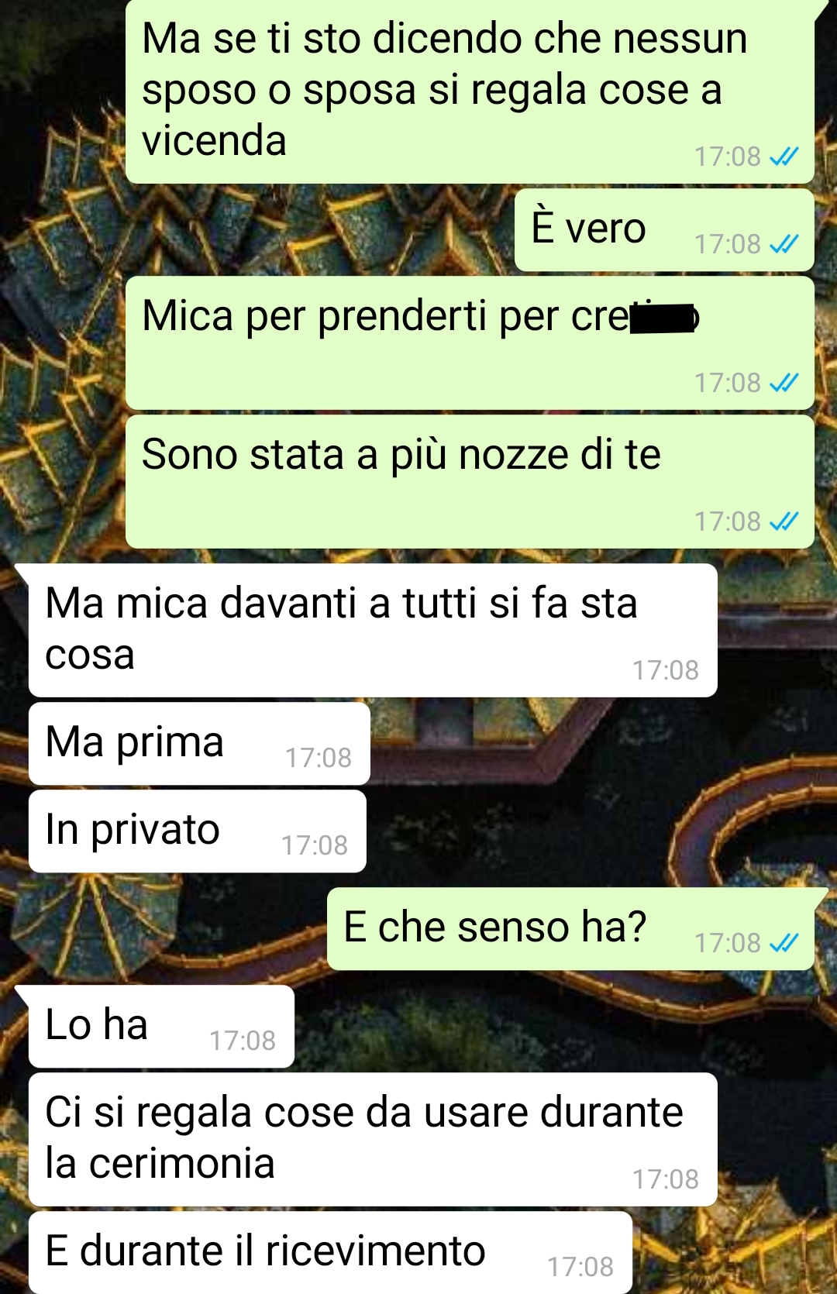
Task: Select the 'E durante il ricevimento' message
Action: pos(330,1252)
